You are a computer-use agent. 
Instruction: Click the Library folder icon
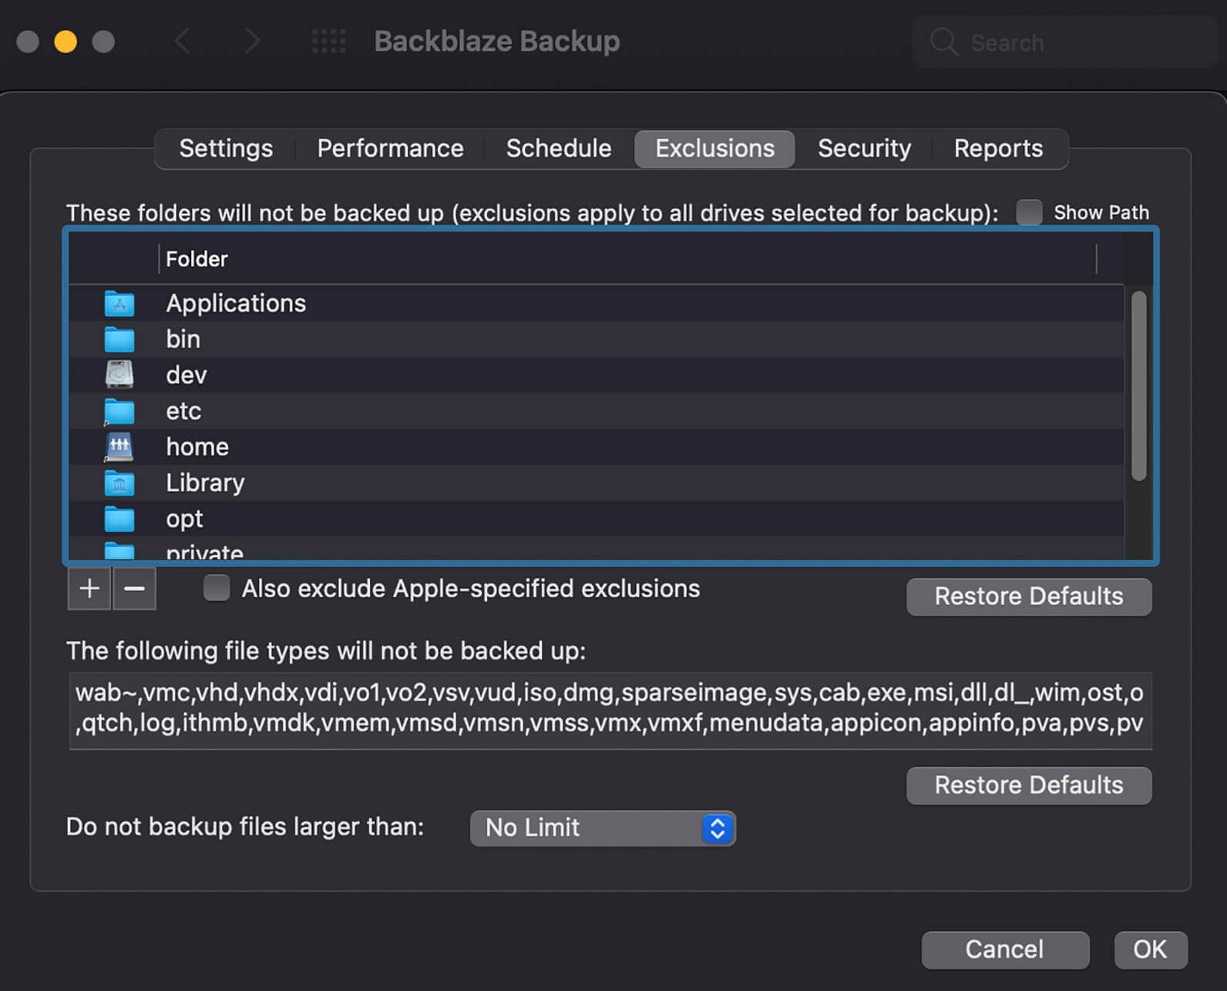pyautogui.click(x=119, y=483)
